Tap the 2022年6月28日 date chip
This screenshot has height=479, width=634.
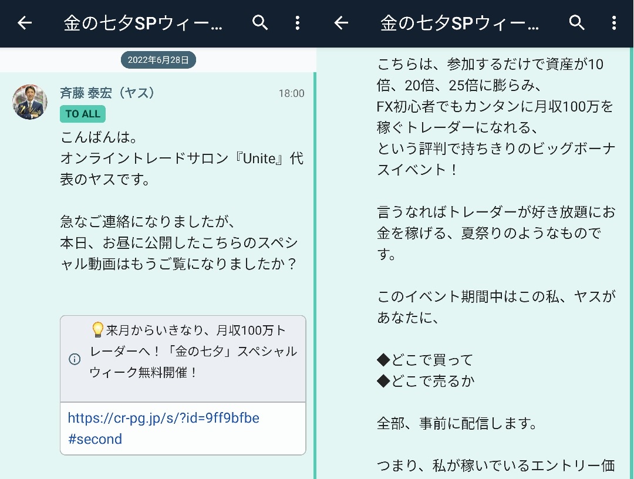[158, 60]
